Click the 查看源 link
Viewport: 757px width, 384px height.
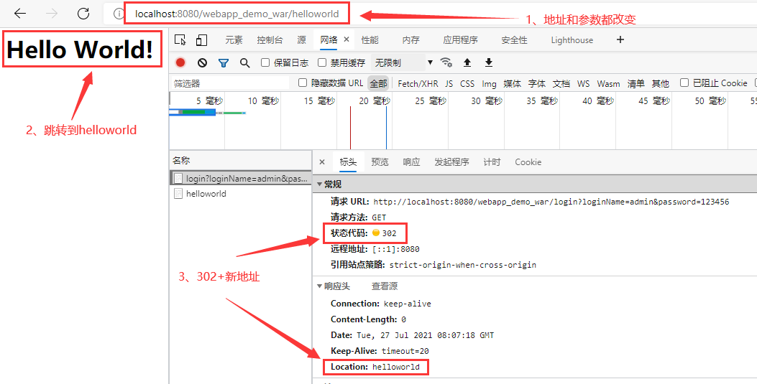pyautogui.click(x=385, y=286)
